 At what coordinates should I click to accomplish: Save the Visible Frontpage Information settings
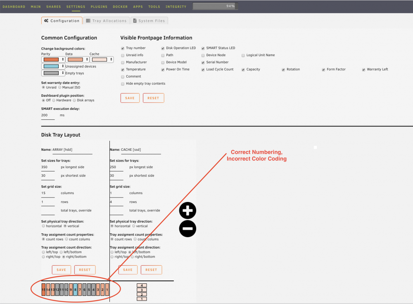pos(130,98)
